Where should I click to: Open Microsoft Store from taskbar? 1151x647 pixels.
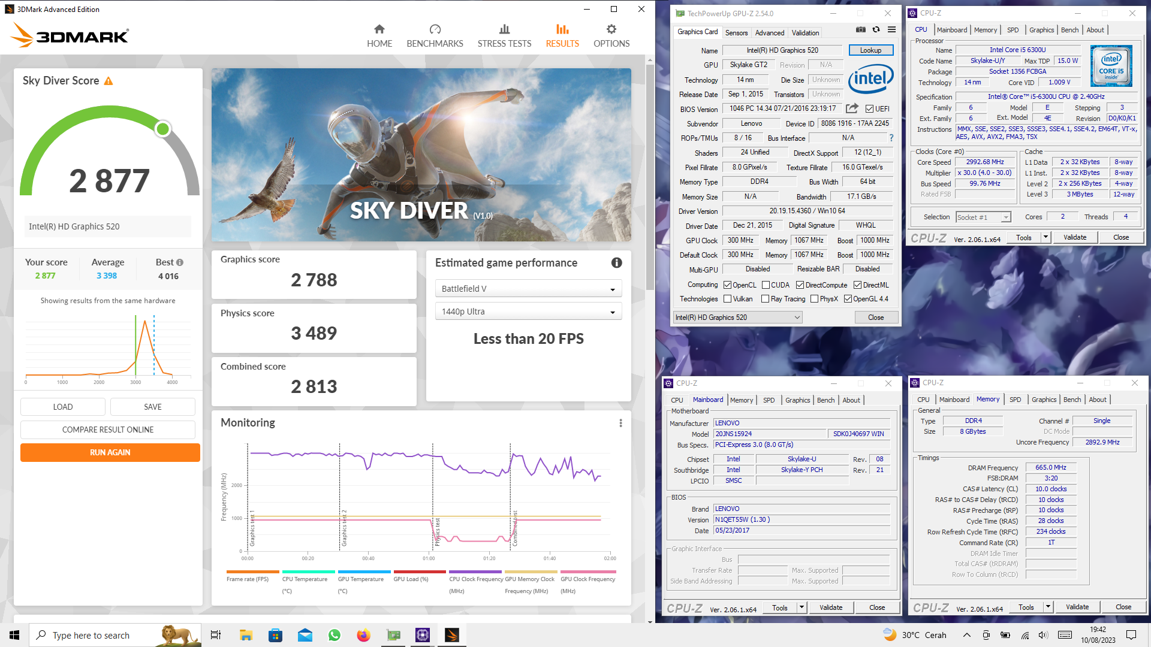(x=275, y=635)
